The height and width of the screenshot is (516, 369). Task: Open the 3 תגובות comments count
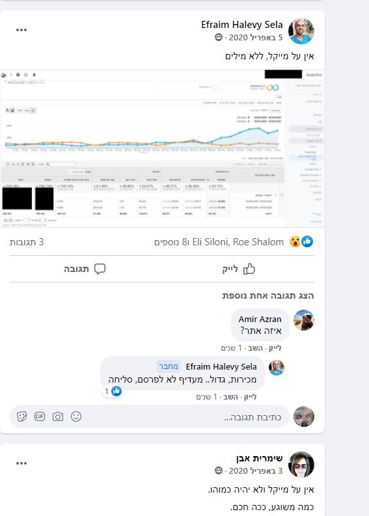[26, 242]
